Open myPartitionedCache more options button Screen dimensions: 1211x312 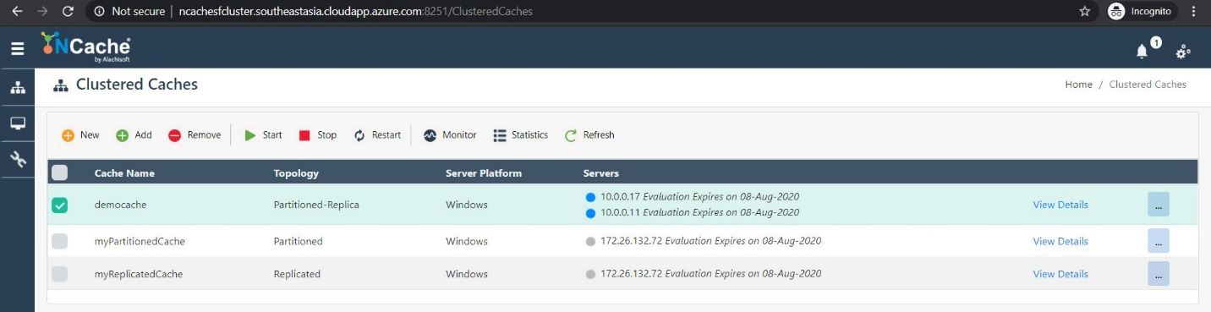(x=1159, y=241)
